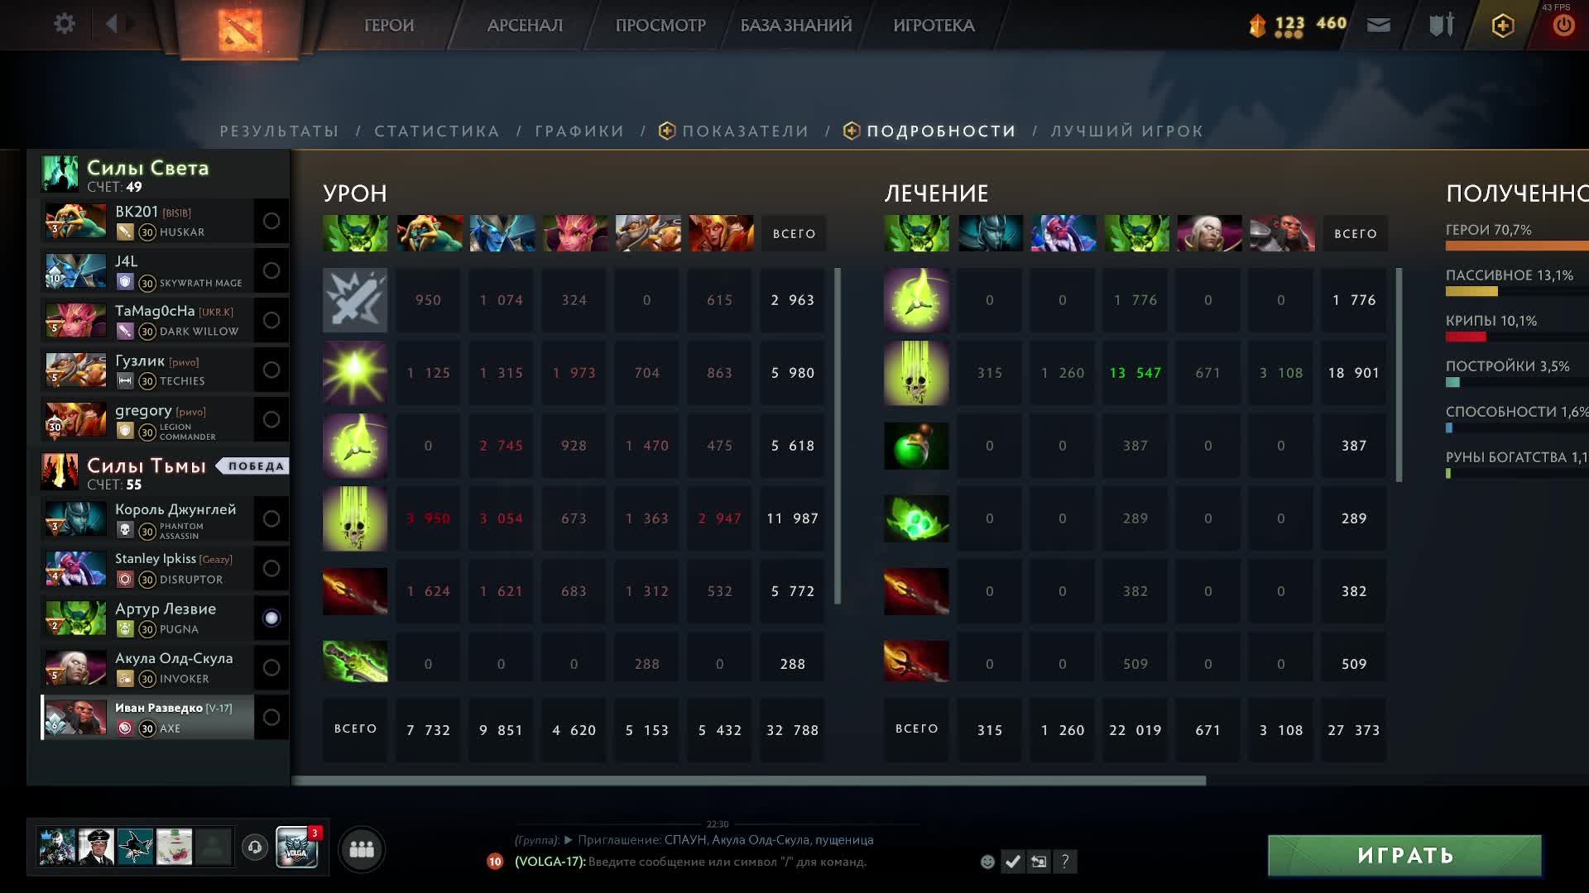The width and height of the screenshot is (1589, 893).
Task: Open the settings gear icon
Action: pos(64,24)
